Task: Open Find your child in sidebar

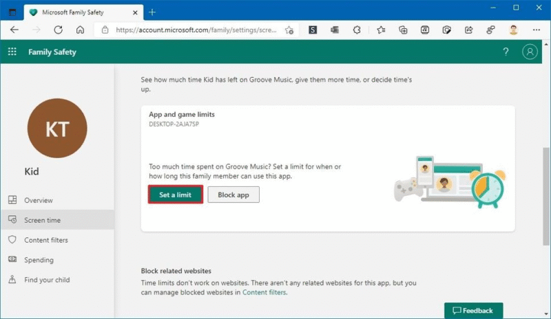Action: pos(47,280)
